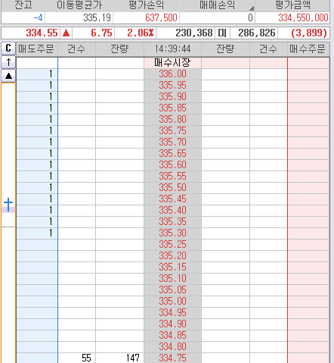
Task: Select price 335.85 in the ladder
Action: (x=172, y=108)
